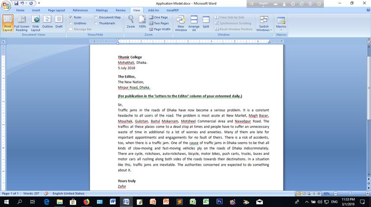Select Print Layout in status bar

299,194
